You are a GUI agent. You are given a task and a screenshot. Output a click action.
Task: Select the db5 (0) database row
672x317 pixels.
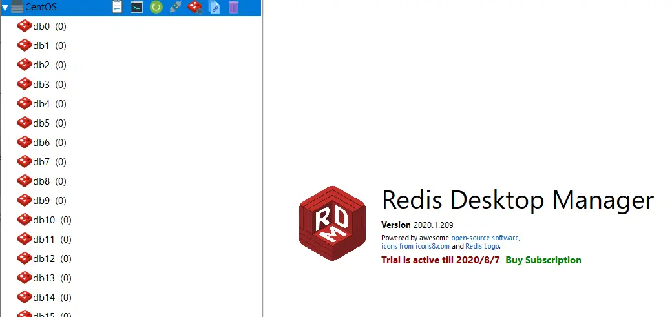131,123
